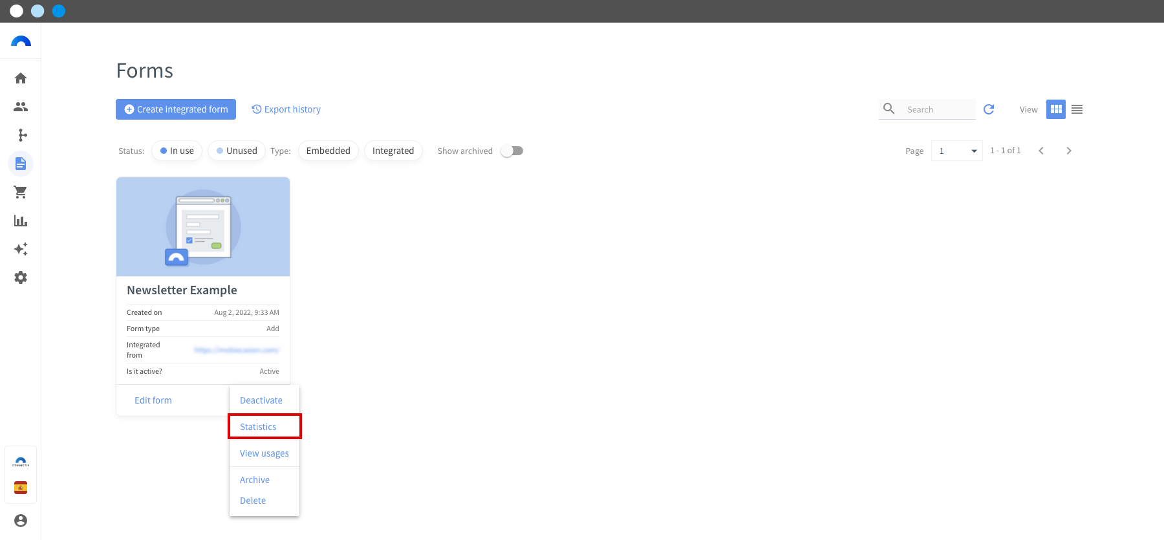The image size is (1164, 540).
Task: Click the Forms page heading
Action: coord(145,70)
